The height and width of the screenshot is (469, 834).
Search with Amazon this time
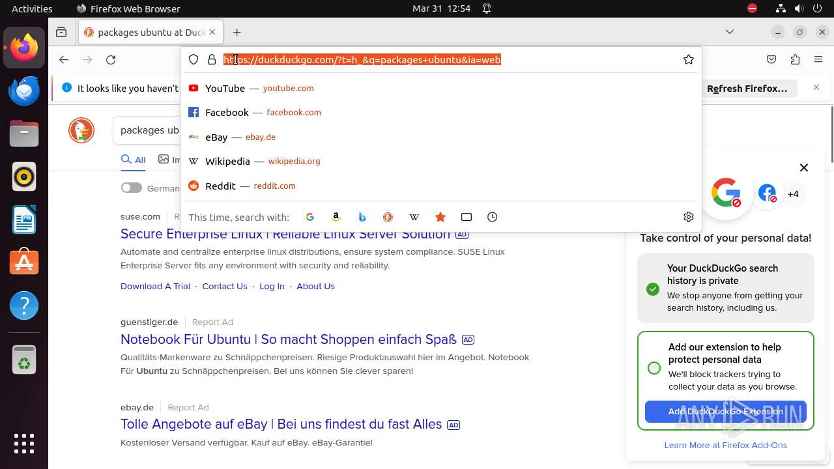(336, 217)
